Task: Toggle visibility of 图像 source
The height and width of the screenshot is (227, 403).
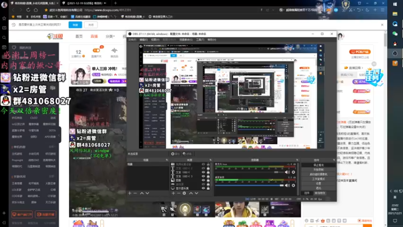Action: tap(204, 180)
